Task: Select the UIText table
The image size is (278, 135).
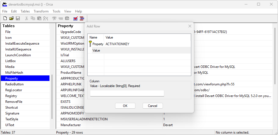Action: [x=25, y=125]
